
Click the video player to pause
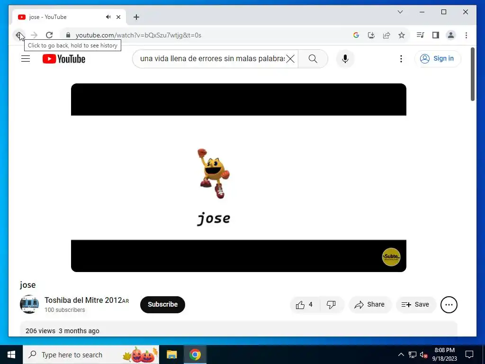(239, 178)
